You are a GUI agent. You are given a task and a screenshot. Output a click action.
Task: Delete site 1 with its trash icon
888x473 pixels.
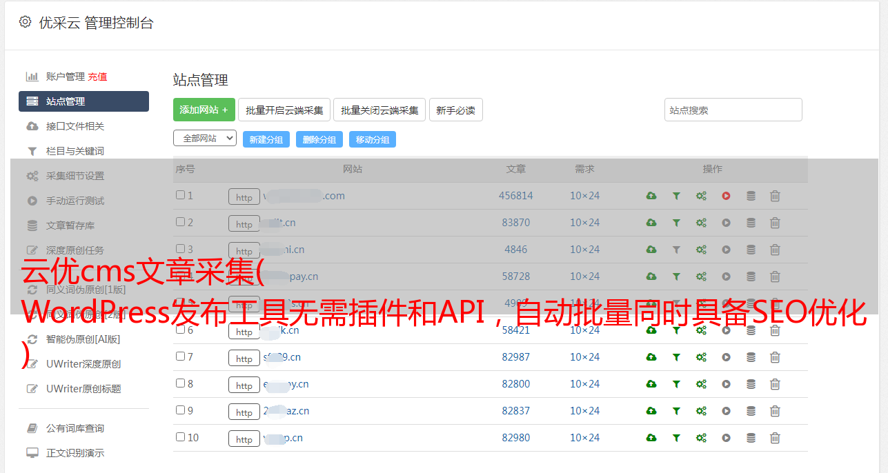pyautogui.click(x=775, y=196)
